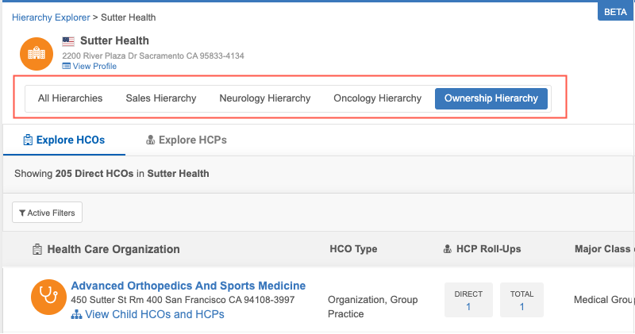The image size is (635, 334).
Task: Click the doctor icon in HCP Roll-Ups header
Action: (448, 249)
